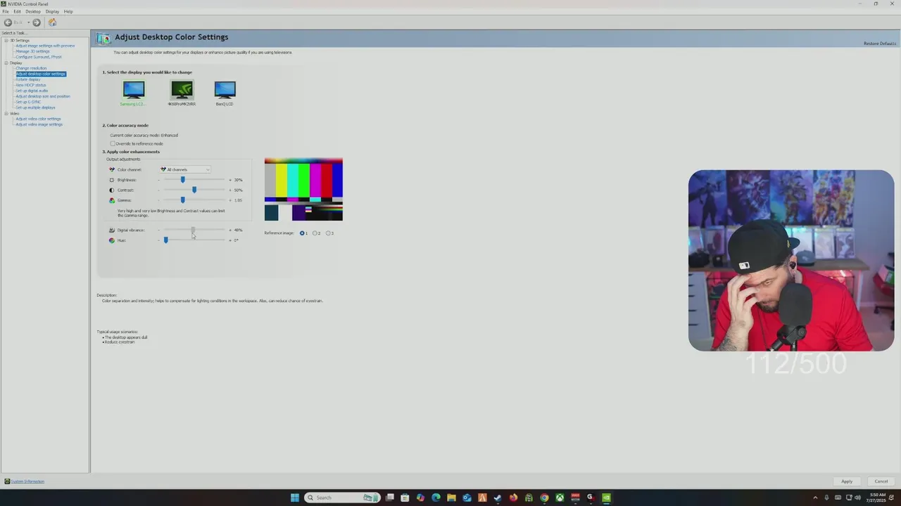This screenshot has width=901, height=506.
Task: Open Configure Surround, PhysX page
Action: coord(39,57)
